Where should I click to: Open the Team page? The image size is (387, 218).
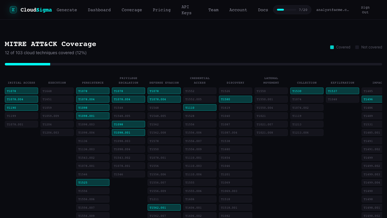(x=213, y=10)
